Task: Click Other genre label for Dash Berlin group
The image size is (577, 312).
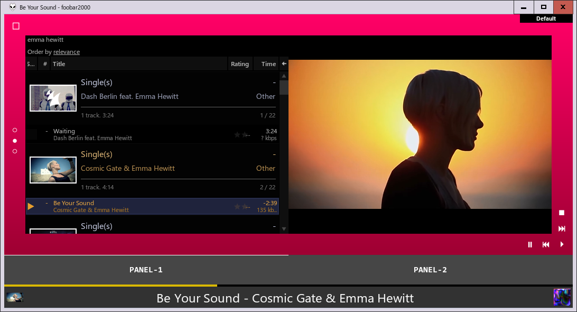Action: (266, 97)
